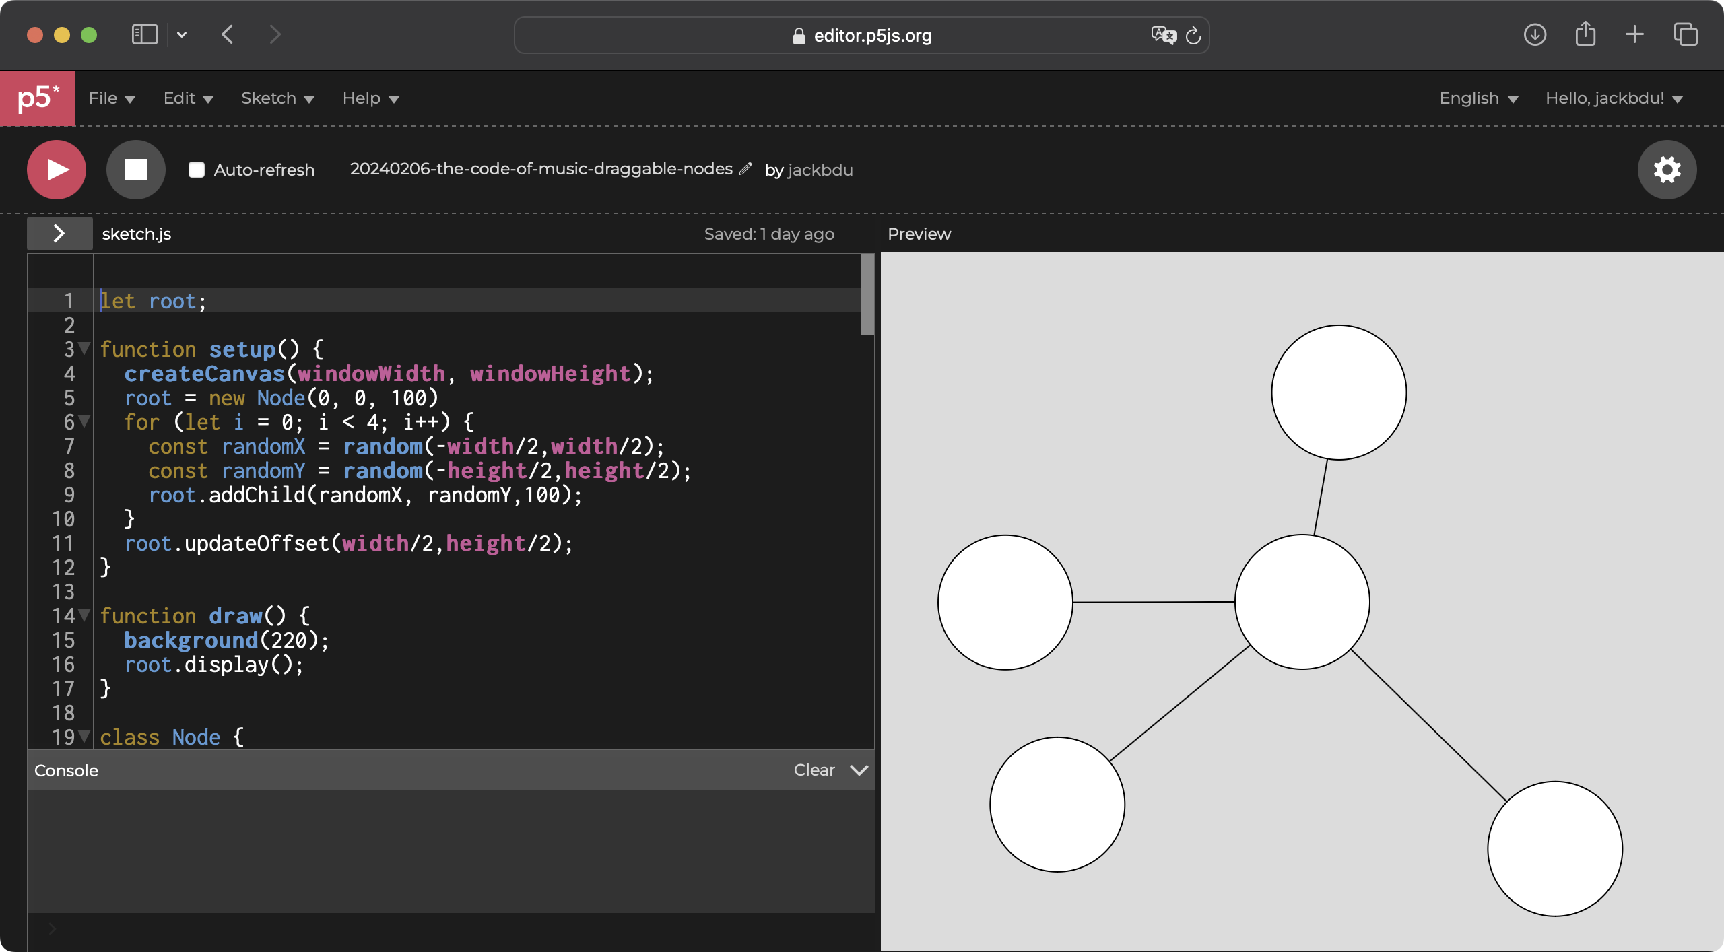
Task: Open the Sketch menu
Action: [x=277, y=98]
